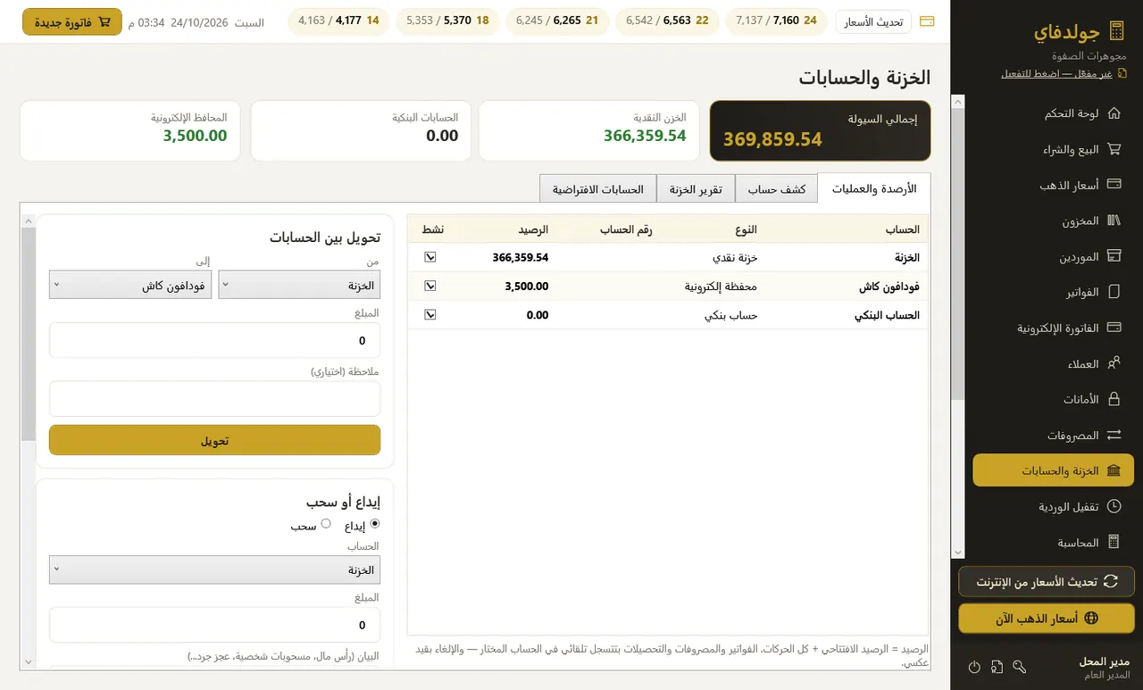Switch to the الأرصدة والعمليات tab
Viewport: 1143px width, 690px height.
click(x=873, y=188)
